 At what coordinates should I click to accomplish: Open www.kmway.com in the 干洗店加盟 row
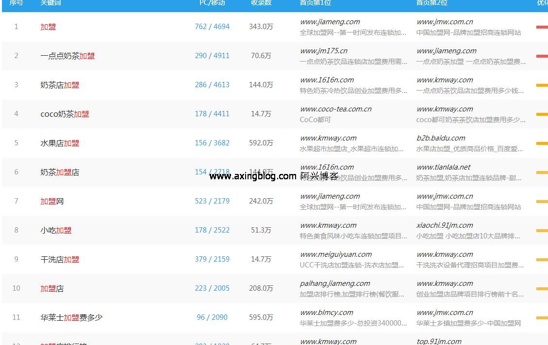click(445, 254)
